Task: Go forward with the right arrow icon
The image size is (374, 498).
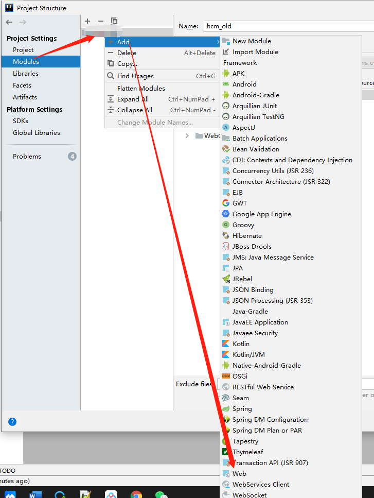Action: (23, 22)
